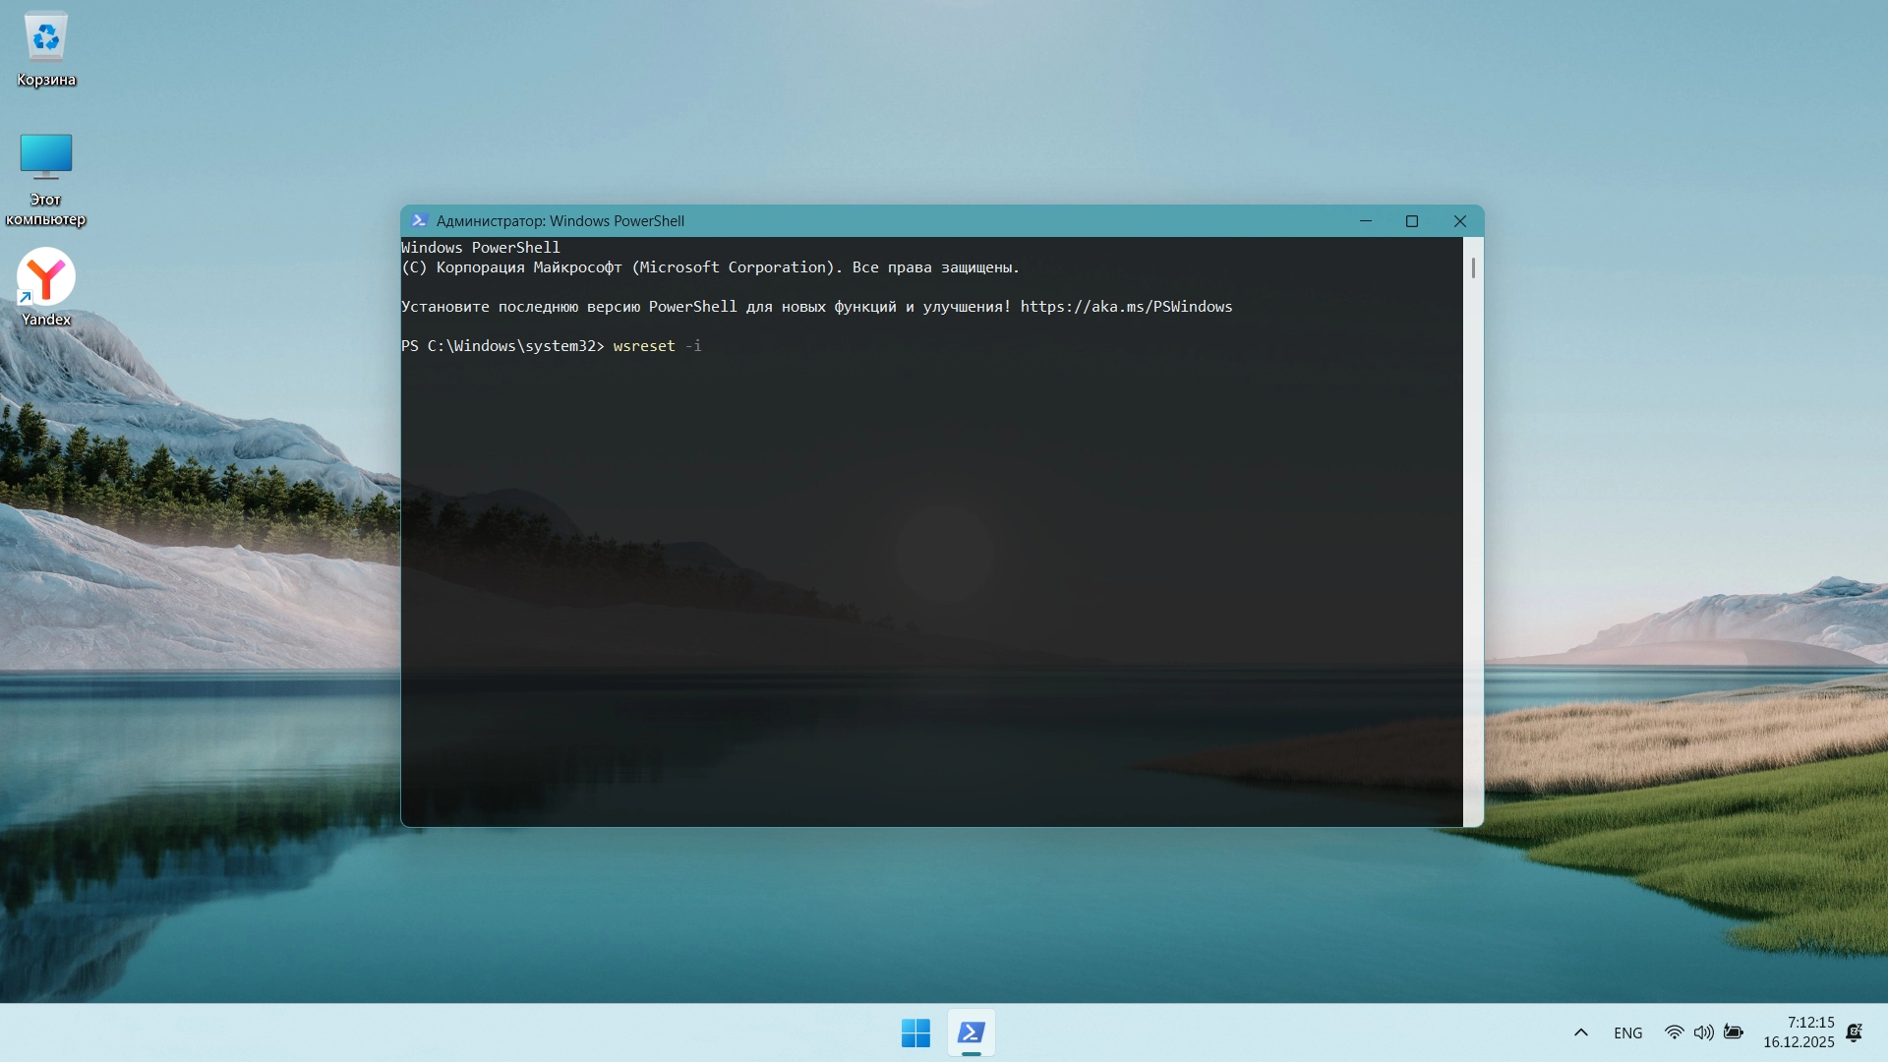Maximize the PowerShell window
This screenshot has width=1888, height=1062.
click(x=1412, y=221)
